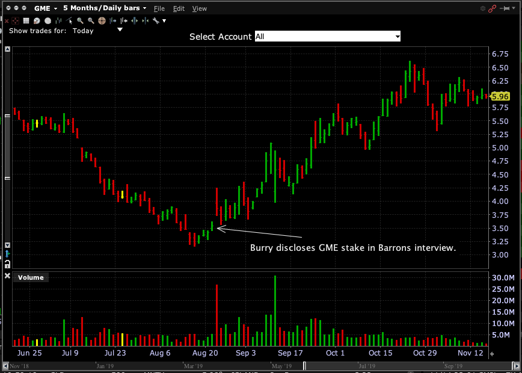The width and height of the screenshot is (522, 373).
Task: Click the vertical price scale slider thumb
Action: tap(7, 147)
